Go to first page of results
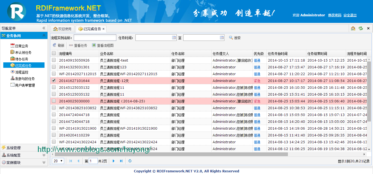The width and height of the screenshot is (373, 174). click(x=71, y=161)
